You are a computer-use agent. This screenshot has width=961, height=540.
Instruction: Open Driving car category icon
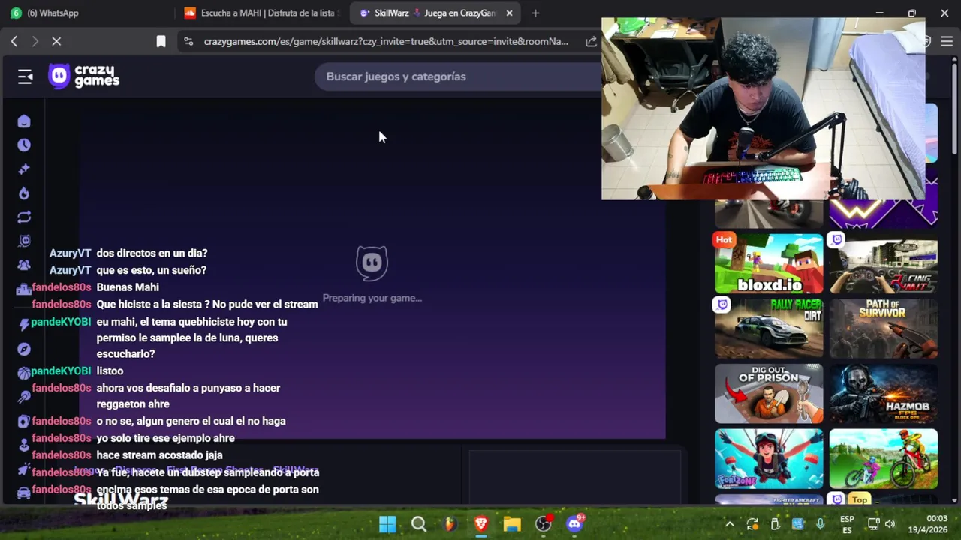point(24,493)
